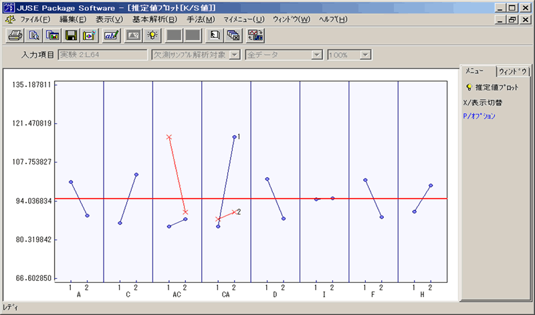Viewport: 535px width, 315px height.
Task: Click axis label 121.470819
Action: [x=31, y=123]
